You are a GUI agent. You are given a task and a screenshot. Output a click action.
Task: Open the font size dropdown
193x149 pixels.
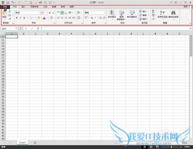point(47,13)
